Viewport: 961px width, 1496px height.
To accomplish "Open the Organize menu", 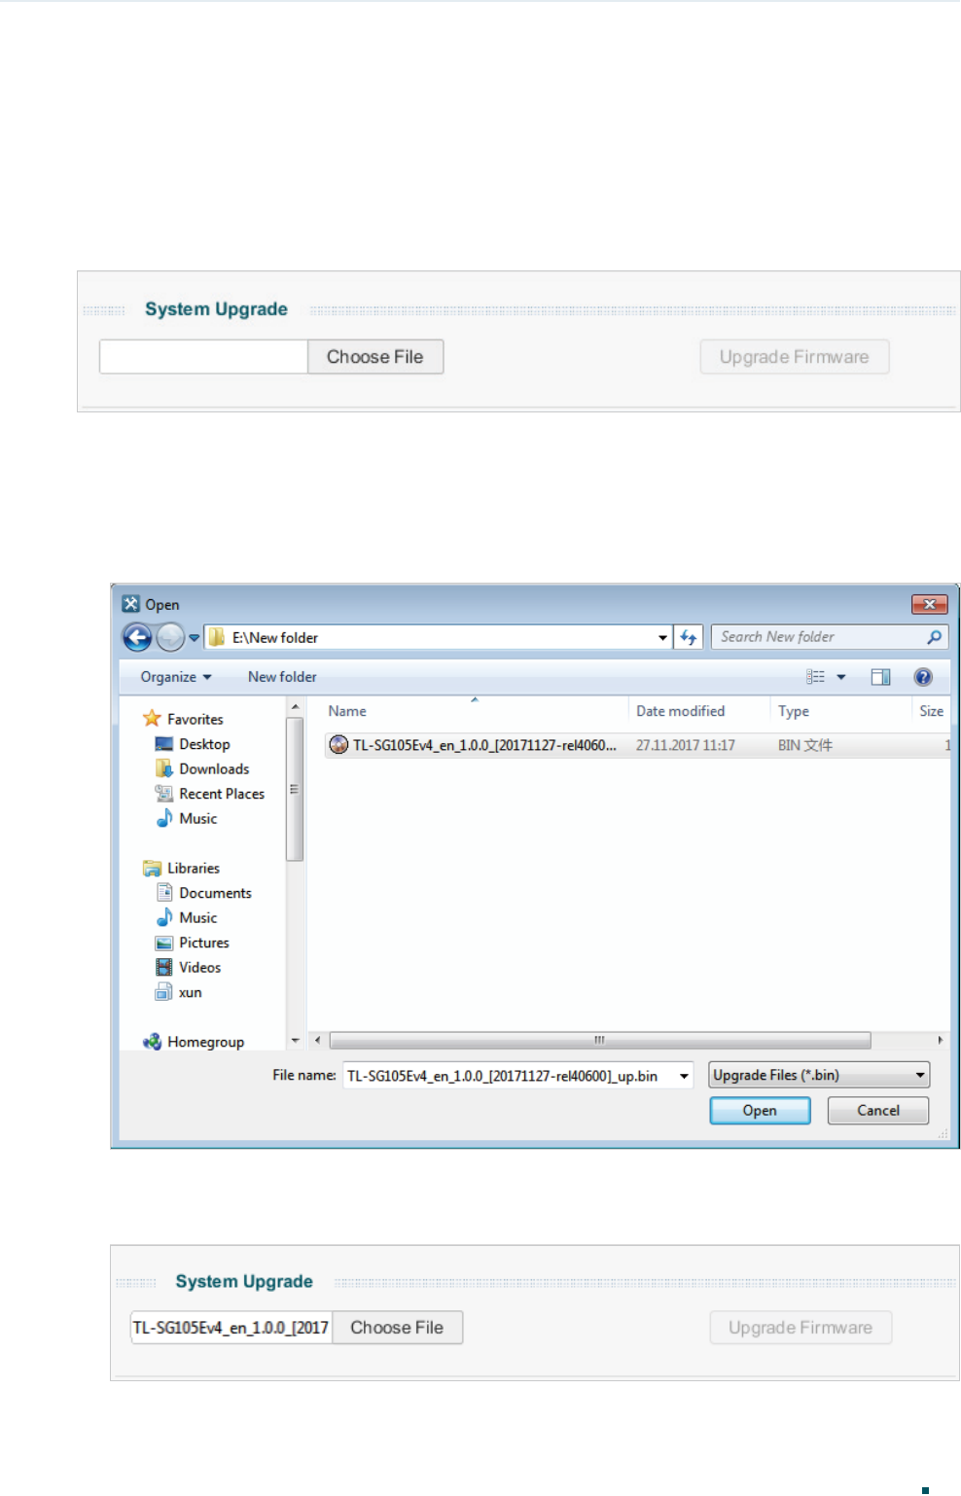I will point(176,677).
